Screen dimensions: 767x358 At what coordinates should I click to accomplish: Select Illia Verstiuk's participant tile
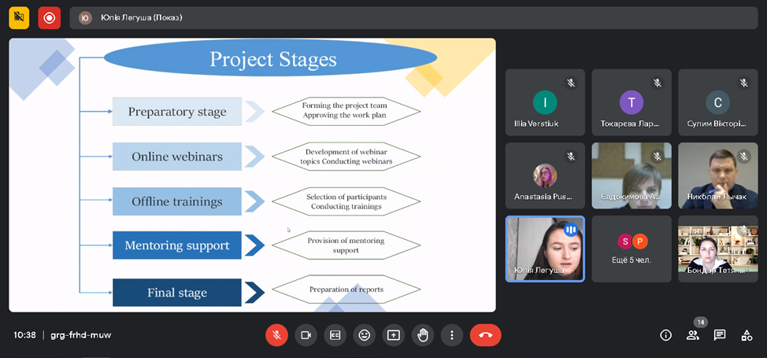point(544,102)
